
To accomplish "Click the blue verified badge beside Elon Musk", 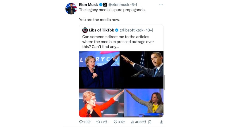I will [101, 5].
